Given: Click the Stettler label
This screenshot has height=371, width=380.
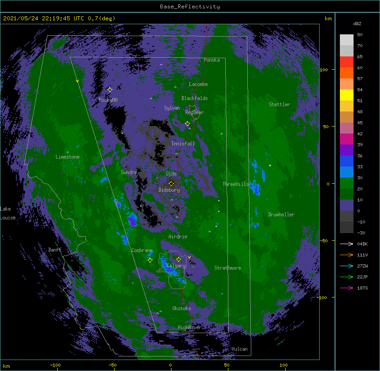Looking at the screenshot, I should tap(279, 104).
